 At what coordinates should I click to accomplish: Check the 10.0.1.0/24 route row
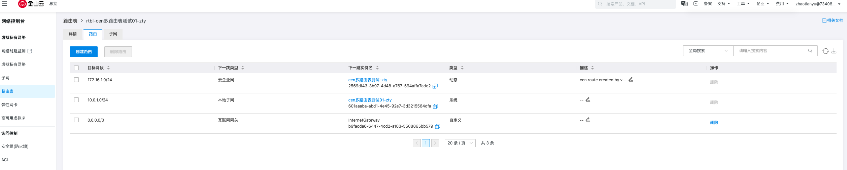click(76, 100)
